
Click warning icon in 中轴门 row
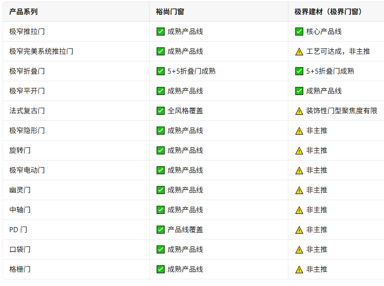point(299,210)
